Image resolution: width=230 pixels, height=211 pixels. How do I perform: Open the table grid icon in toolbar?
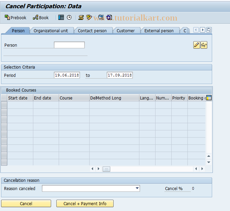pyautogui.click(x=61, y=17)
